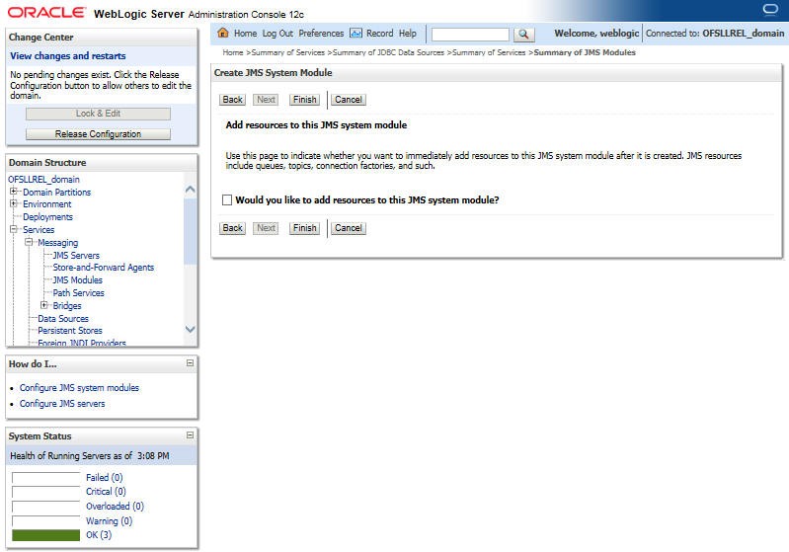Click the OK (3) status link
This screenshot has width=789, height=552.
coord(99,535)
